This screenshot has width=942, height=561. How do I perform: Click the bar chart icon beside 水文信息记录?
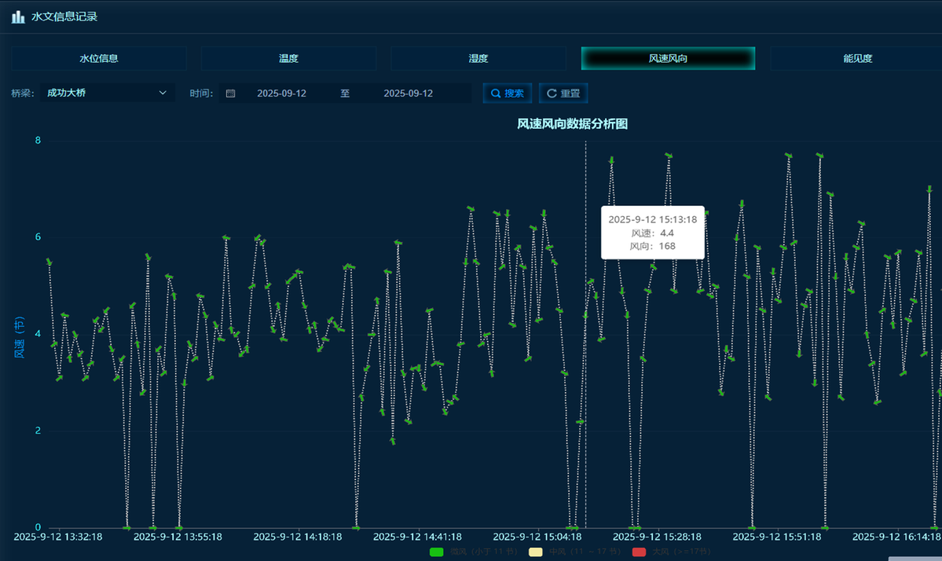point(17,16)
